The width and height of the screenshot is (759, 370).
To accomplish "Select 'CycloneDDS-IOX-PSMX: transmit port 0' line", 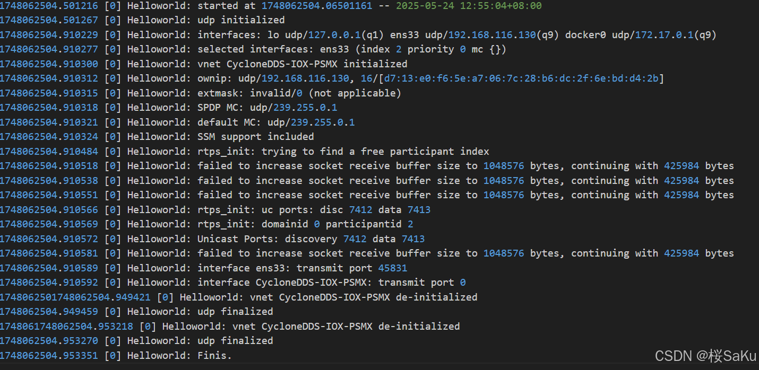I will pos(233,283).
